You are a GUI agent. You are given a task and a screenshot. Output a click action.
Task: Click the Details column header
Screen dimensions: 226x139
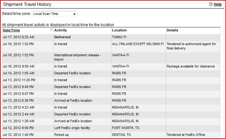click(x=172, y=30)
